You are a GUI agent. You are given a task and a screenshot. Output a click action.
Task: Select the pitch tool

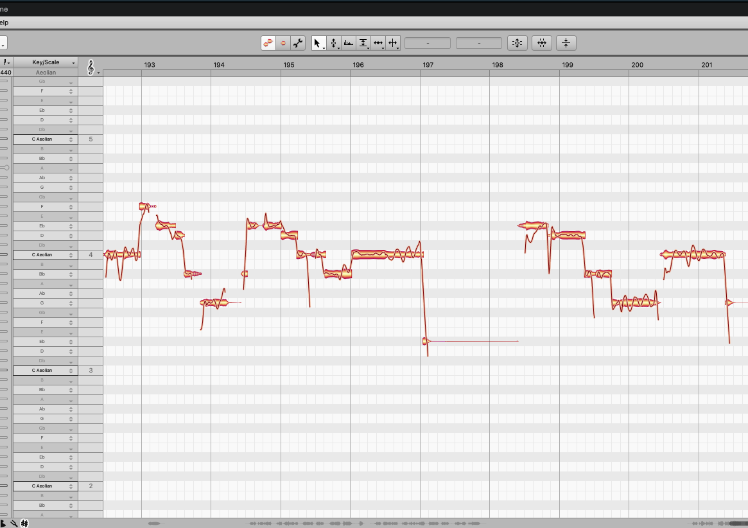click(x=333, y=43)
